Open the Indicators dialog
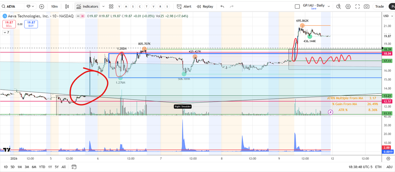The width and height of the screenshot is (395, 172). pos(87,6)
